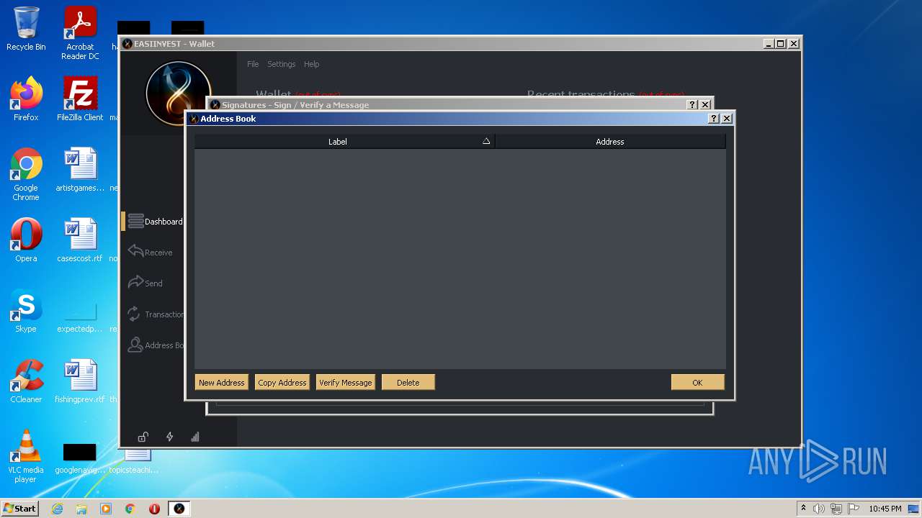Image resolution: width=922 pixels, height=518 pixels.
Task: Click Address Book help question mark
Action: 714,119
